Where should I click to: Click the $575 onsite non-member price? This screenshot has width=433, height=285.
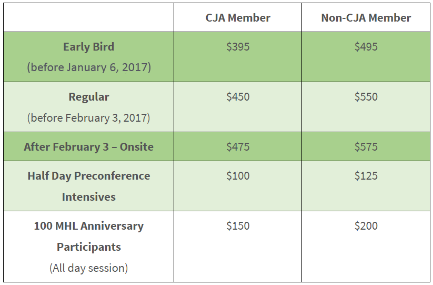366,147
